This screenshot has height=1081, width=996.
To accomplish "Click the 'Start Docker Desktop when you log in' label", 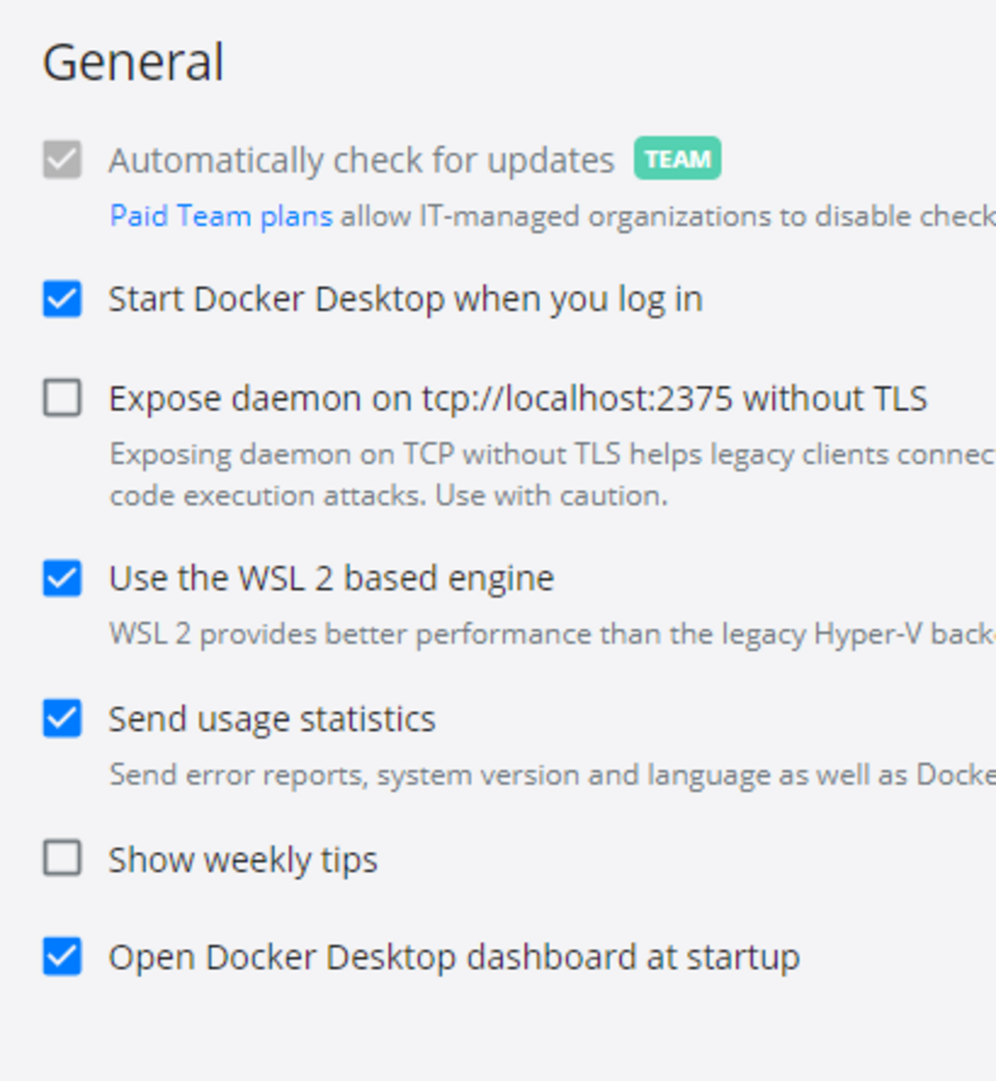I will (x=406, y=300).
